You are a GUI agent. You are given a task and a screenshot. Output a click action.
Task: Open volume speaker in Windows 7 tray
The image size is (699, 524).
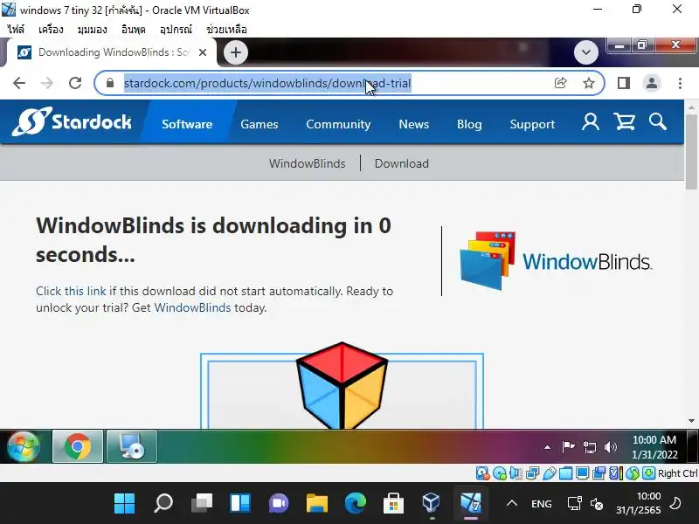610,447
